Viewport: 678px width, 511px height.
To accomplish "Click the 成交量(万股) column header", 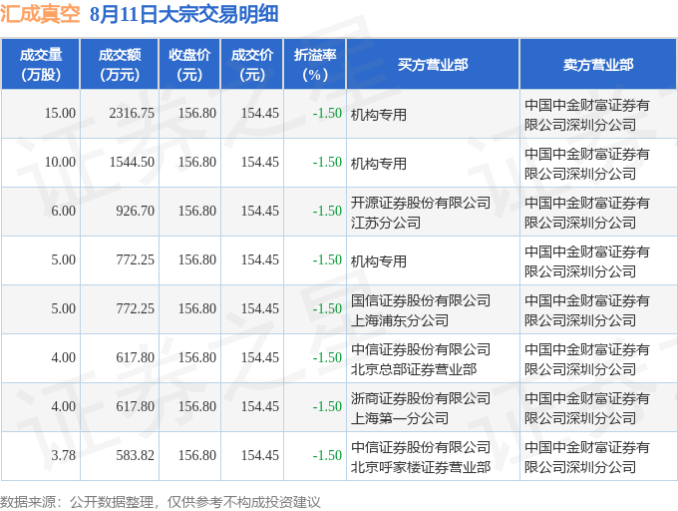I will pos(41,64).
